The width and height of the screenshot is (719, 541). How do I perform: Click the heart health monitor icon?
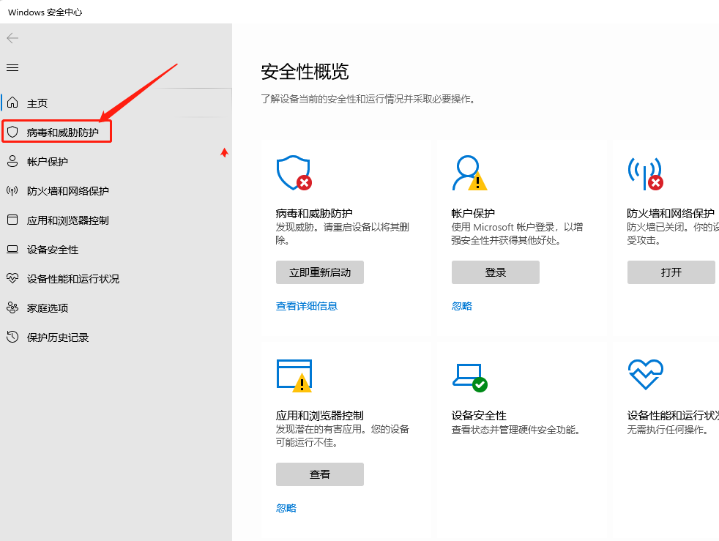click(x=645, y=374)
